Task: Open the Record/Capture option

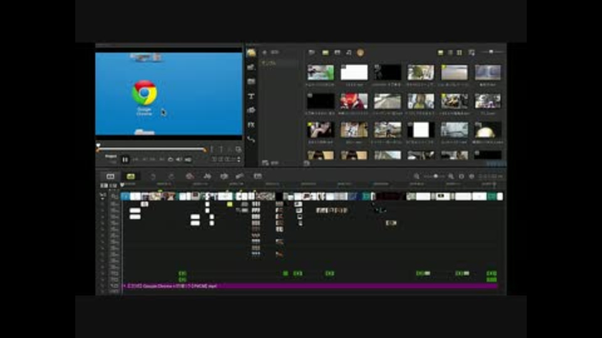Action: 189,177
